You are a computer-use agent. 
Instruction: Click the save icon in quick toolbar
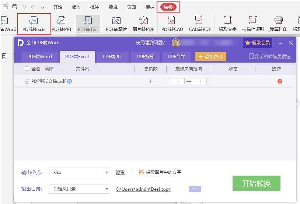click(x=6, y=7)
